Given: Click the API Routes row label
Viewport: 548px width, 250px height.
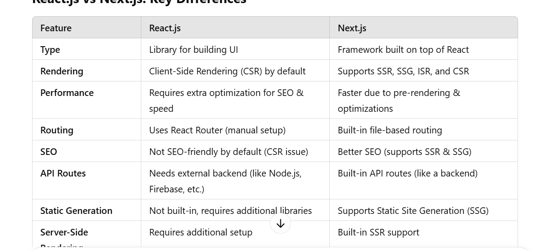Looking at the screenshot, I should pyautogui.click(x=63, y=173).
